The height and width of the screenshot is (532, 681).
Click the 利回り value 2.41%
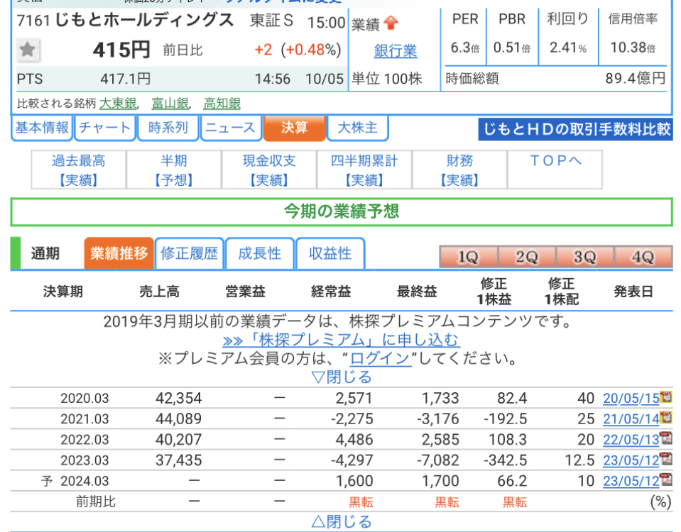click(568, 48)
